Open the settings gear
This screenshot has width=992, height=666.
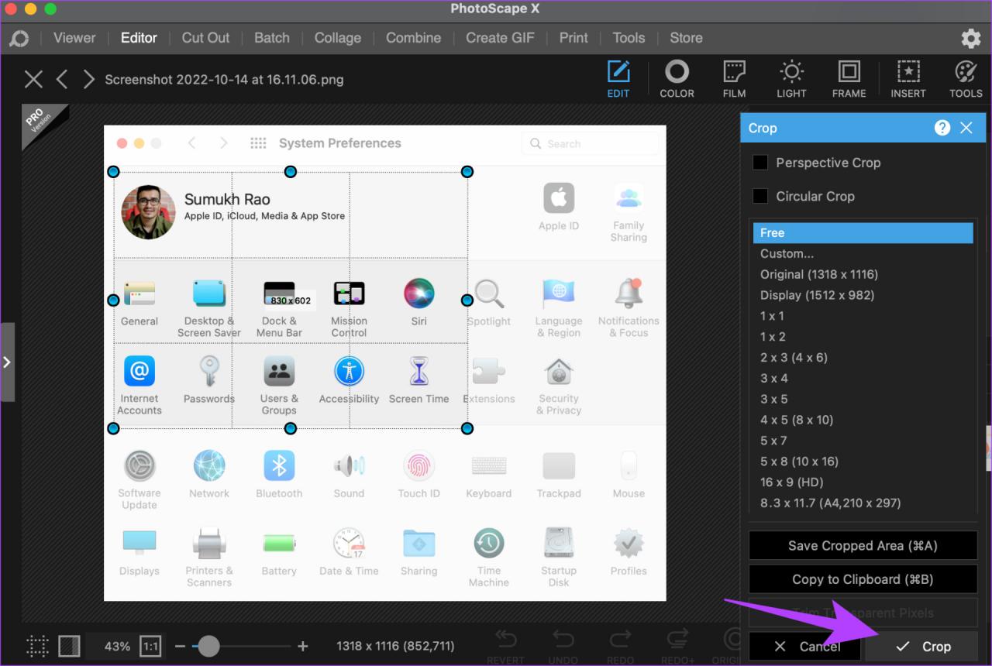[970, 39]
